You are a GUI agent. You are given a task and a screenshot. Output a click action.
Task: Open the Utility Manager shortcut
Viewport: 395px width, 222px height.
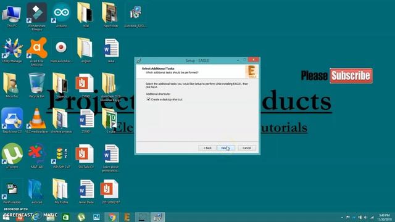[12, 51]
